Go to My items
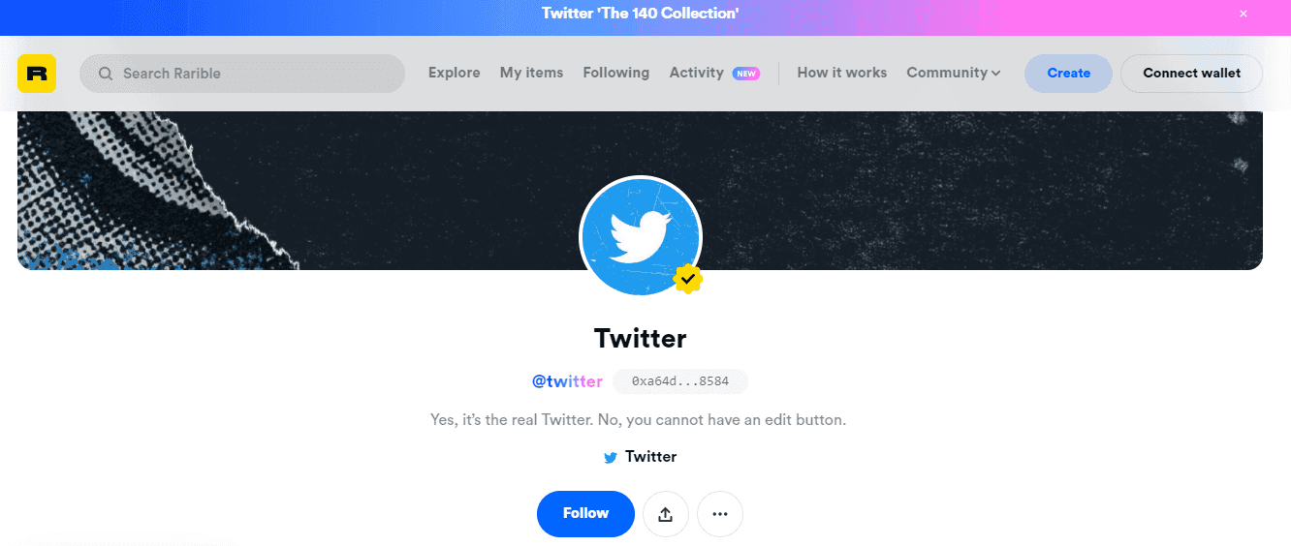The height and width of the screenshot is (546, 1291). 531,73
